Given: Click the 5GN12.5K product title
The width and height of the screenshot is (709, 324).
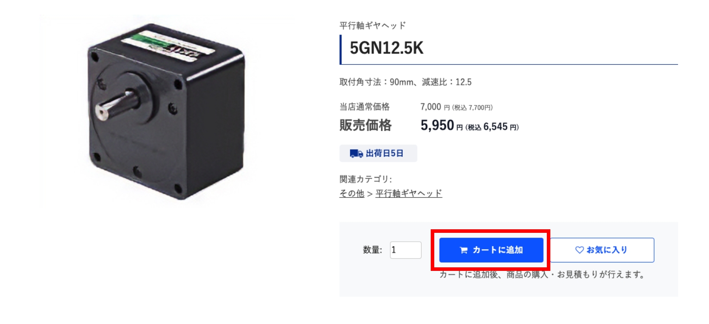Looking at the screenshot, I should [386, 48].
